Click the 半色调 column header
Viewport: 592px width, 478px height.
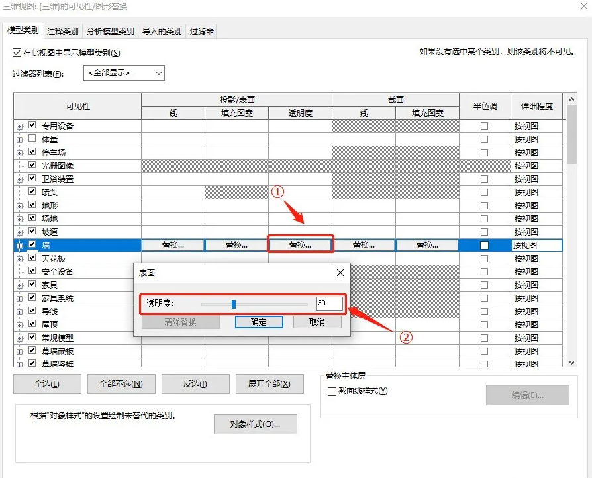(485, 107)
